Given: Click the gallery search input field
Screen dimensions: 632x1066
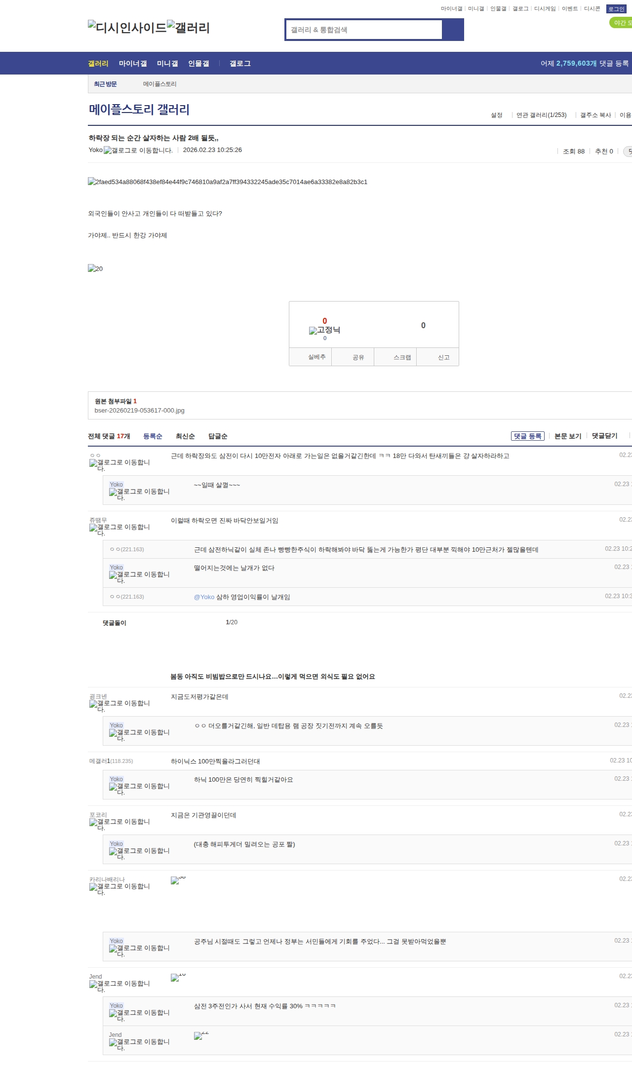Looking at the screenshot, I should point(364,30).
